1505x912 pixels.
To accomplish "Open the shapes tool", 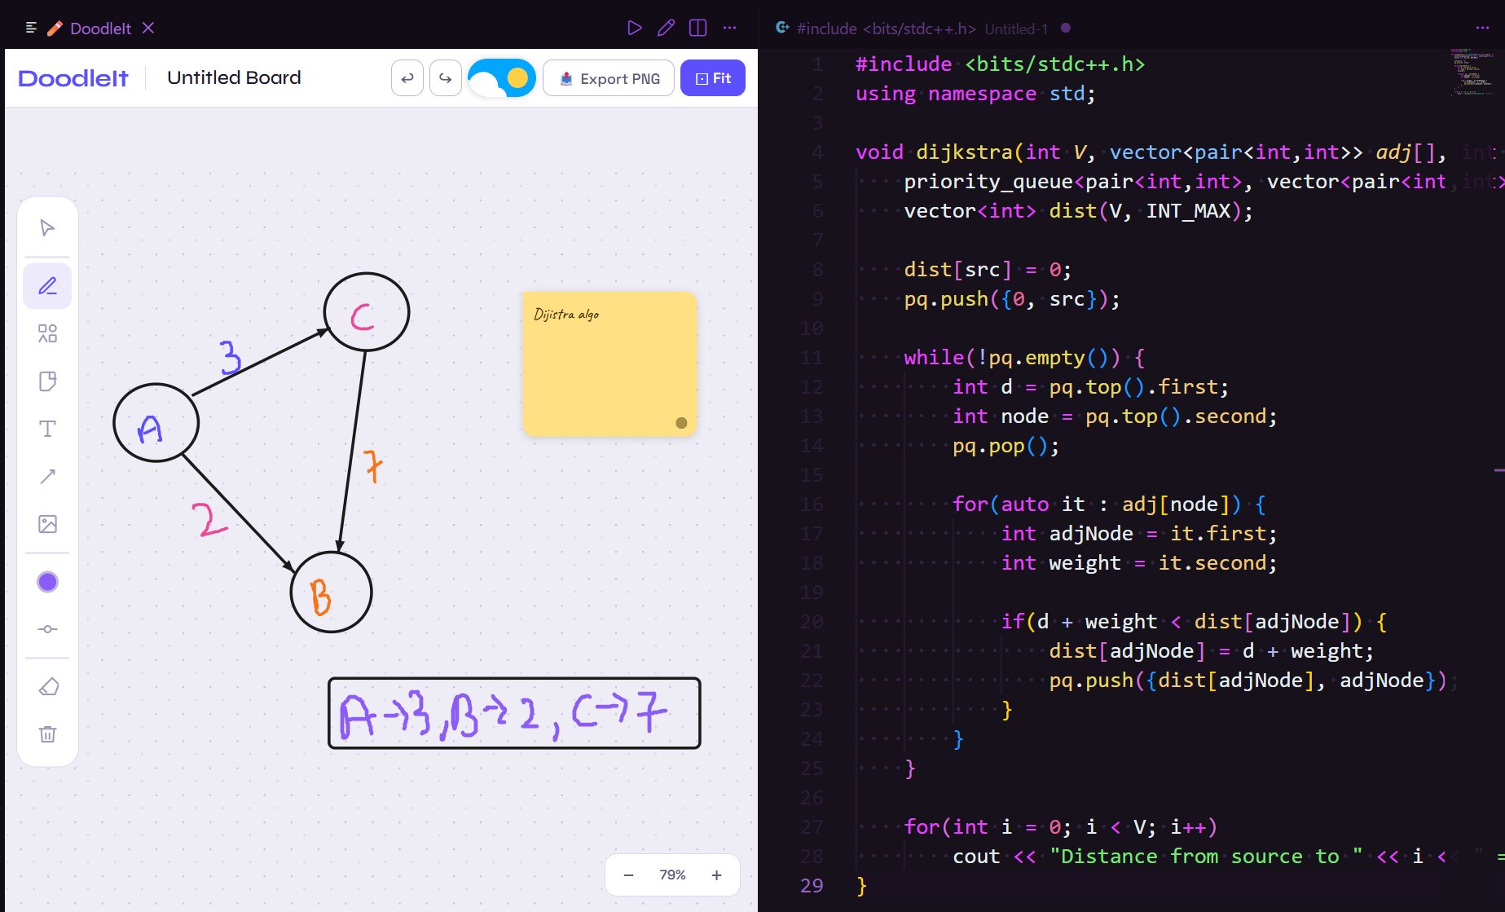I will click(x=47, y=333).
